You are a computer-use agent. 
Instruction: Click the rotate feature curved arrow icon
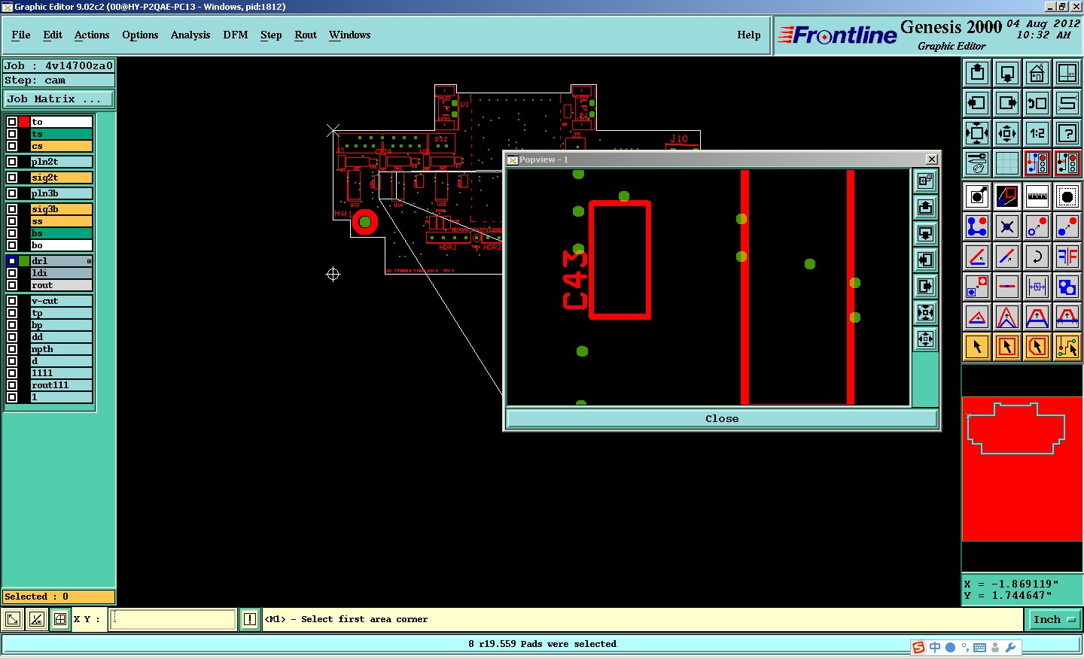[x=1037, y=257]
